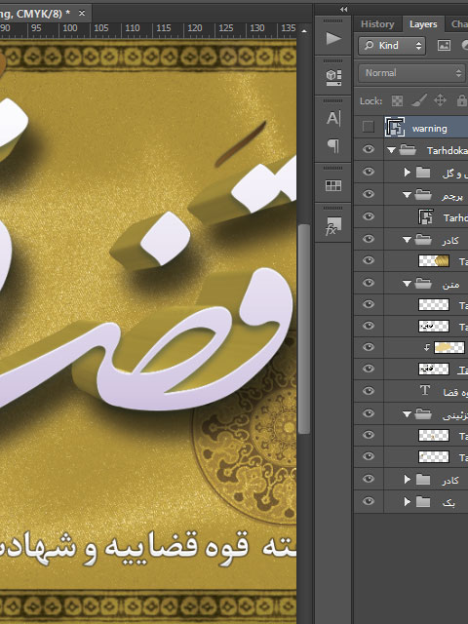
Task: Hide the پرچم group
Action: [x=369, y=194]
